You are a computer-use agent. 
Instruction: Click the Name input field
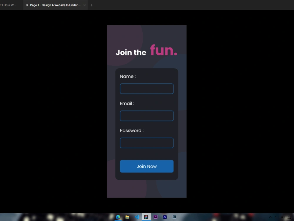coord(147,89)
